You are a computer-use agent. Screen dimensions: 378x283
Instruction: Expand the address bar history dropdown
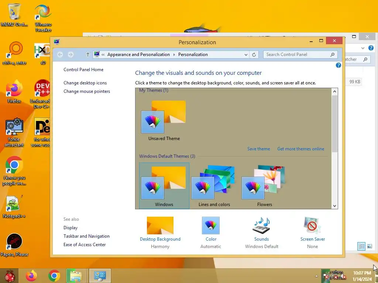(x=246, y=55)
